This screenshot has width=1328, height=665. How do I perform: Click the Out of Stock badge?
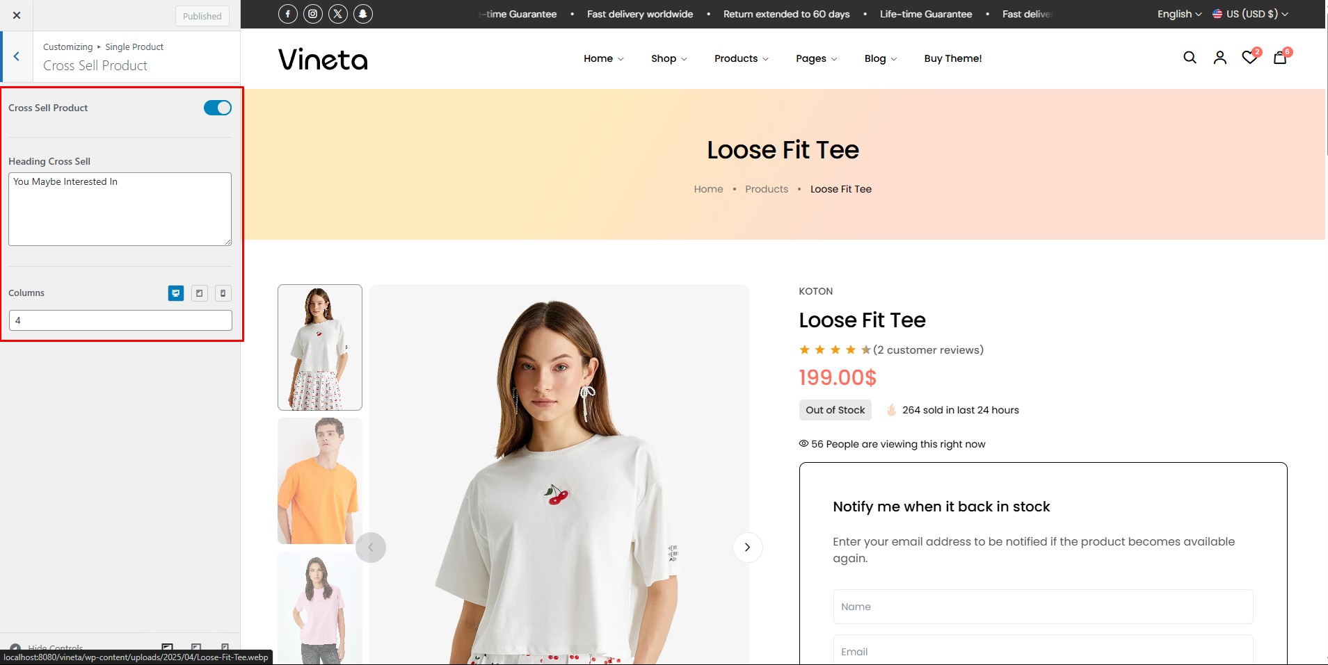(835, 410)
